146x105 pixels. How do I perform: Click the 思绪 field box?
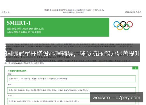(x=72, y=79)
